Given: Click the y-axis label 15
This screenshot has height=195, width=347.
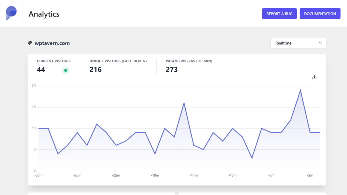Looking at the screenshot, I should point(34,107).
